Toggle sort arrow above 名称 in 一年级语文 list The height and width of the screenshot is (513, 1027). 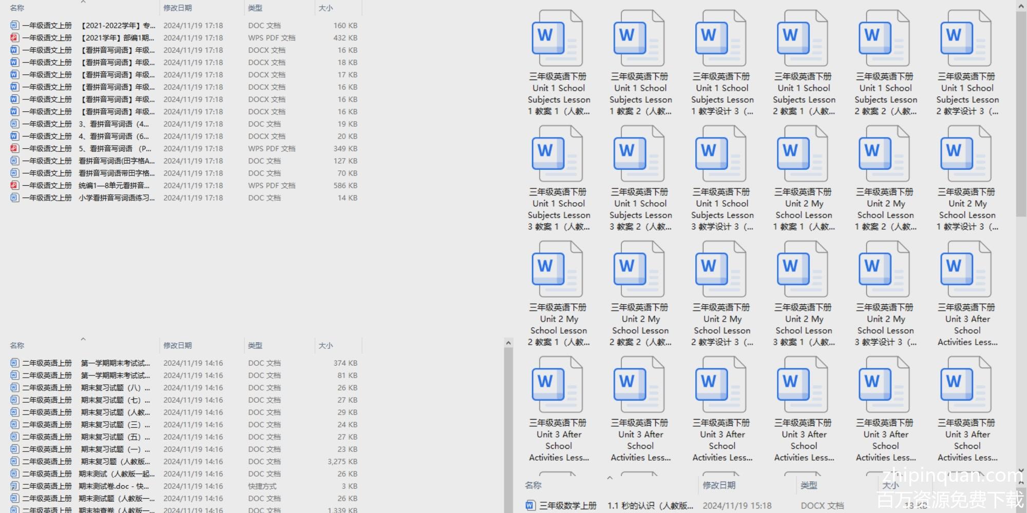click(83, 2)
